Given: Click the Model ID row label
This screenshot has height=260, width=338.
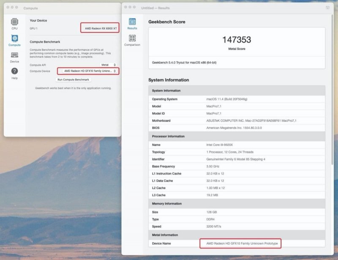Looking at the screenshot, I should (x=158, y=113).
